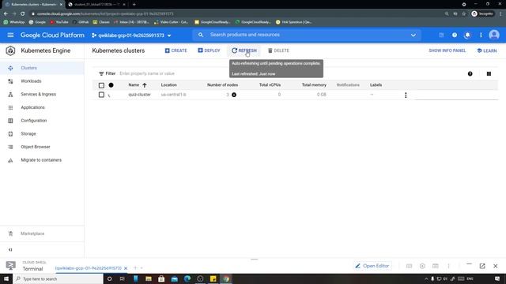Click the Cloud Shell terminal icon
506x284 pixels.
pyautogui.click(x=10, y=266)
